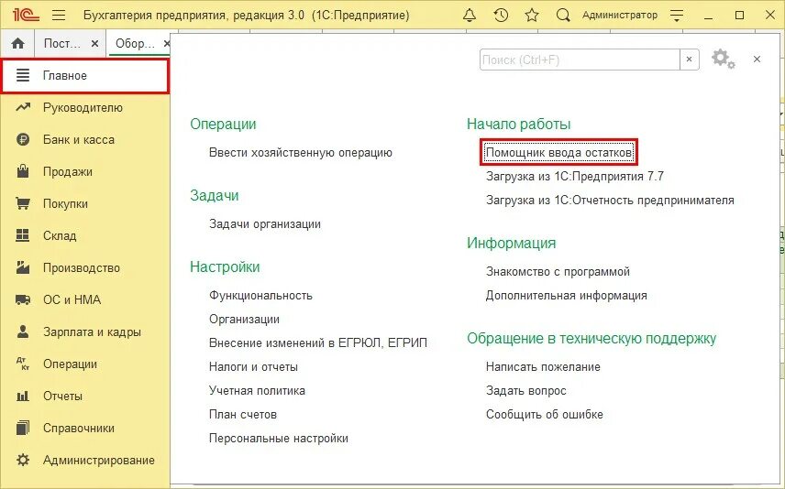Open the history clock icon
785x489 pixels.
tap(501, 15)
